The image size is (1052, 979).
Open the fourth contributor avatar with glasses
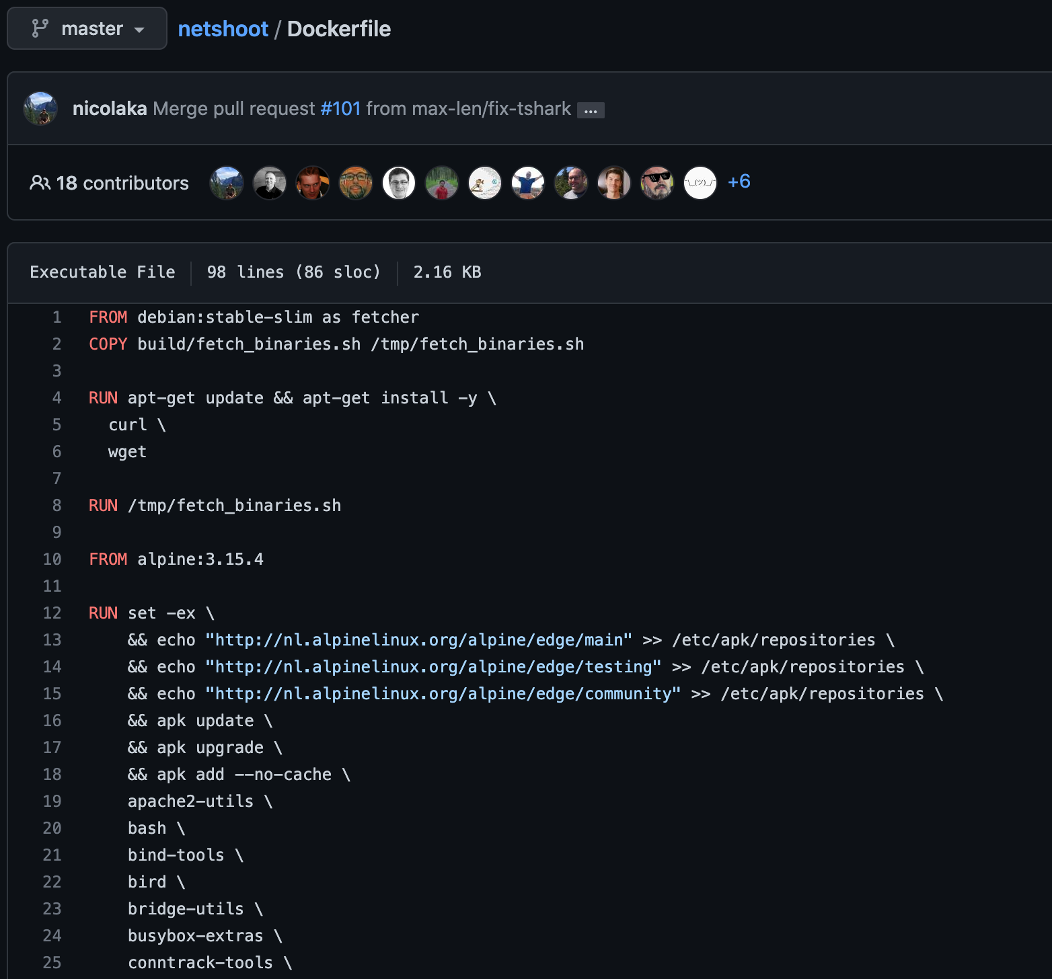click(x=356, y=183)
